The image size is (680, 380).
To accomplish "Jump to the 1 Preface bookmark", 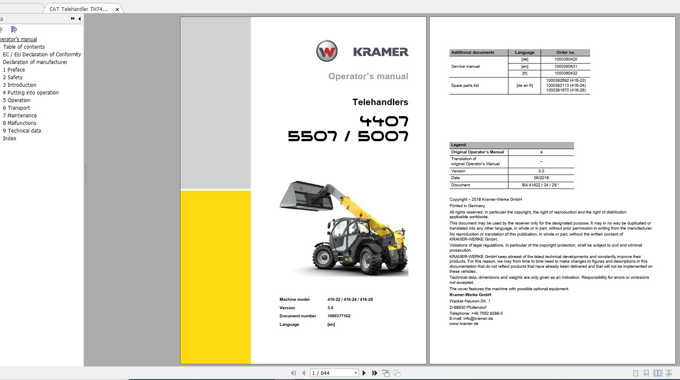I will click(x=14, y=70).
